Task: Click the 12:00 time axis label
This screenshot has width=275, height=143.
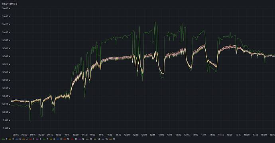Action: point(127,135)
